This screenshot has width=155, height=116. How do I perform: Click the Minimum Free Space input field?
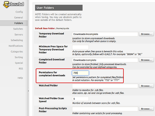point(80,47)
